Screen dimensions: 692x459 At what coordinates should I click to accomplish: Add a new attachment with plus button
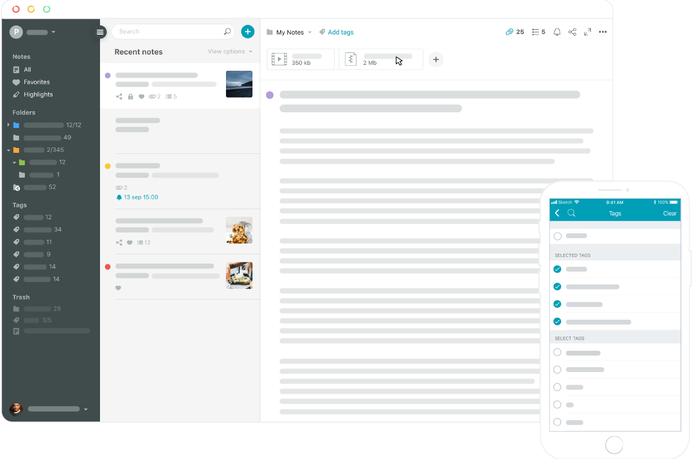[436, 59]
